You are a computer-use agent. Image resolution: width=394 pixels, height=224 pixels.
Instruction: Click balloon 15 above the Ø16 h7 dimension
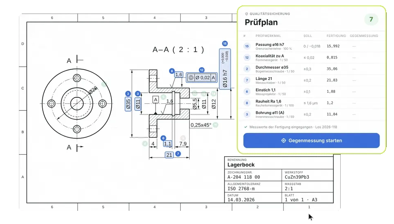[225, 43]
